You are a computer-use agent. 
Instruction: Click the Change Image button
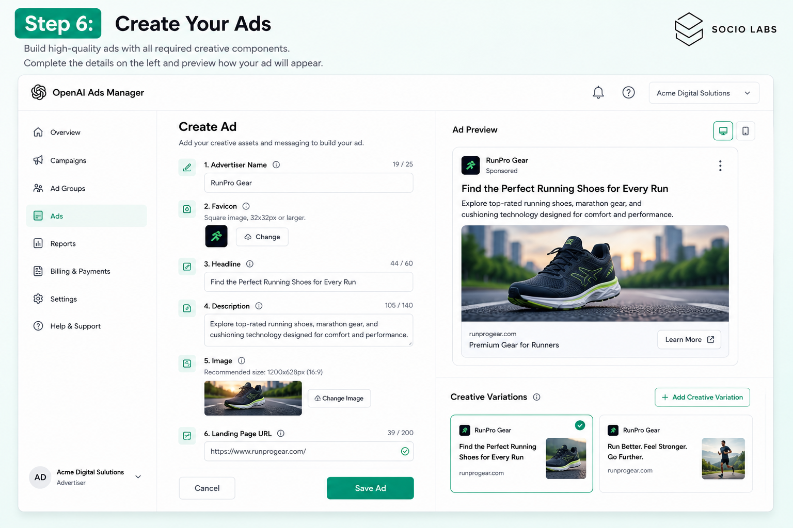339,398
